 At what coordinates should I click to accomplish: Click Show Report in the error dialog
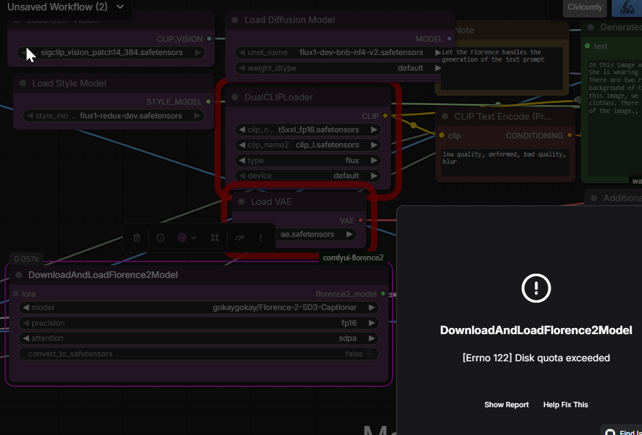507,405
